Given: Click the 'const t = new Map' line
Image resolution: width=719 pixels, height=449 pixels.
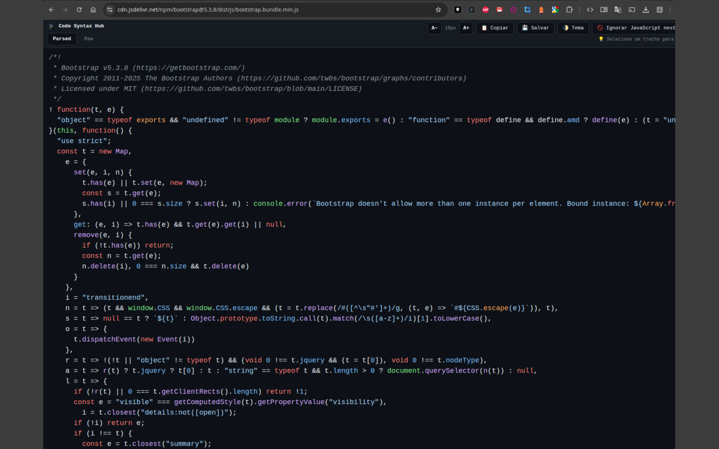Looking at the screenshot, I should [94, 152].
